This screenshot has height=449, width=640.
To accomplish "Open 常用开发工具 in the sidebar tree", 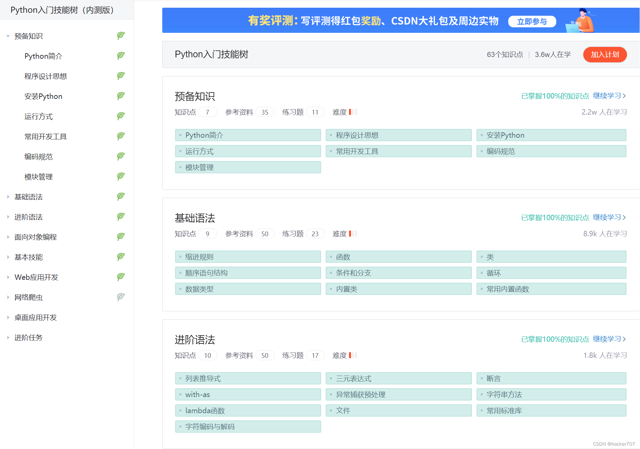I will (46, 136).
